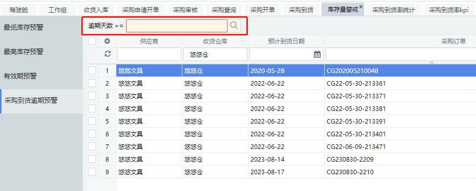
Task: Select order CG202005210048 cell
Action: 400,70
